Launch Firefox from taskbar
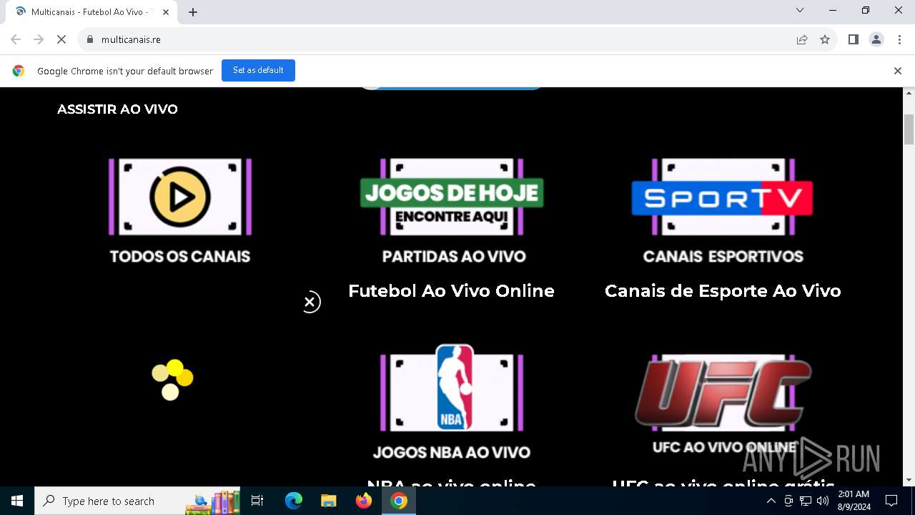Viewport: 915px width, 515px height. tap(364, 501)
